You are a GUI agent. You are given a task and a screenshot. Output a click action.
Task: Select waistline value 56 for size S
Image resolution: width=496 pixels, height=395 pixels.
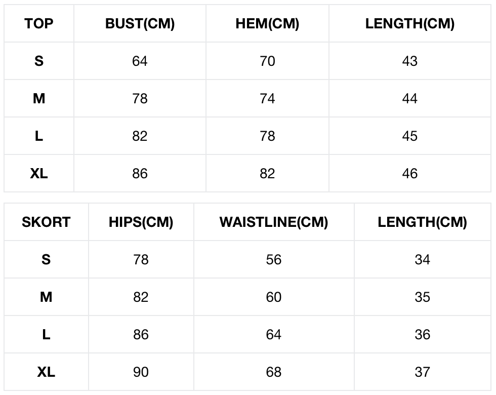tap(273, 260)
